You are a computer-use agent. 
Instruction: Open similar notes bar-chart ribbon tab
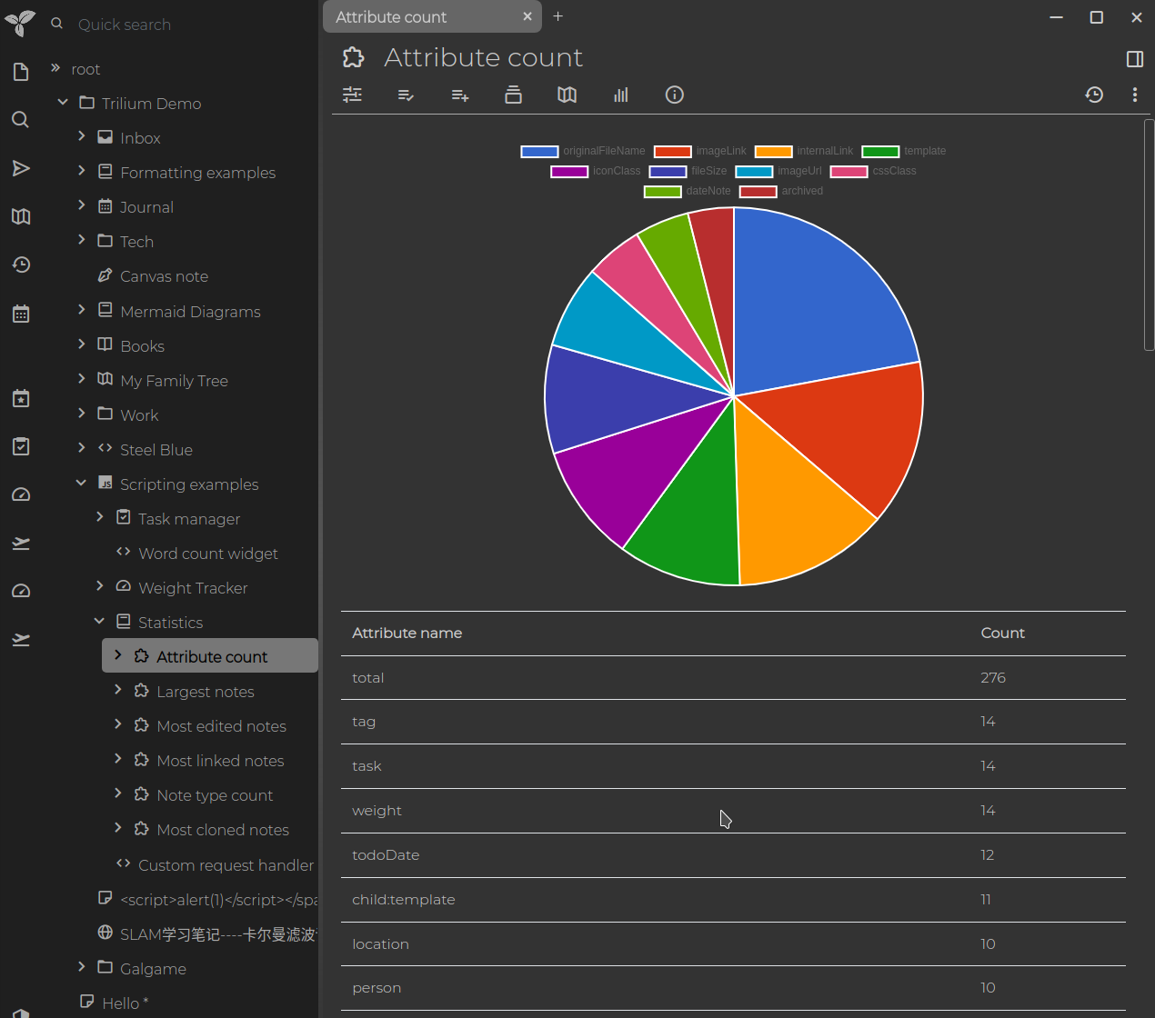tap(620, 95)
